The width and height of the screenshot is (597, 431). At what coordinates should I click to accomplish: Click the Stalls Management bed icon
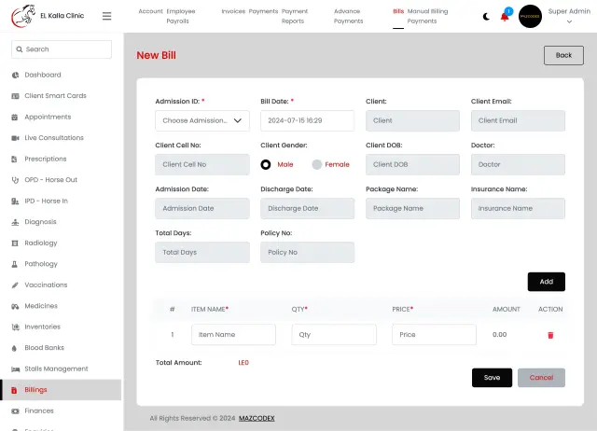coord(15,368)
